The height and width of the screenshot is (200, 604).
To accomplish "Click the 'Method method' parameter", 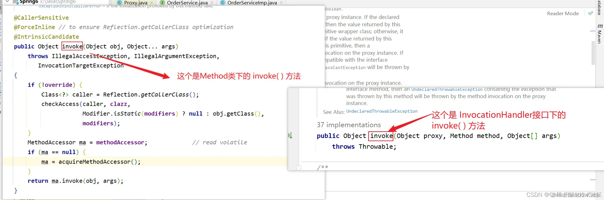I will click(475, 136).
